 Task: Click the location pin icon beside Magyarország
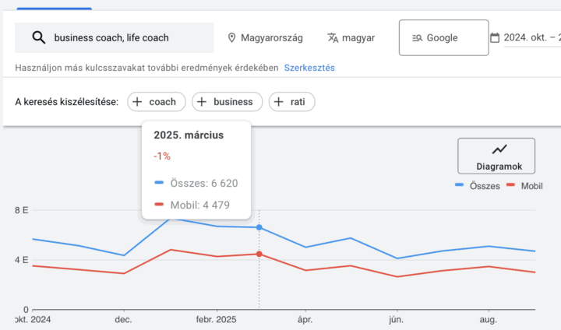[x=231, y=37]
